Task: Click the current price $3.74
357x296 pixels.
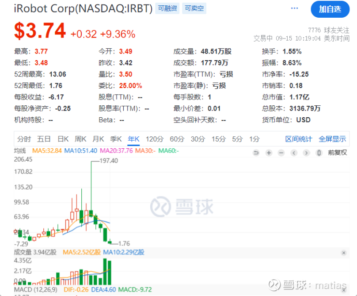Action: tap(40, 31)
